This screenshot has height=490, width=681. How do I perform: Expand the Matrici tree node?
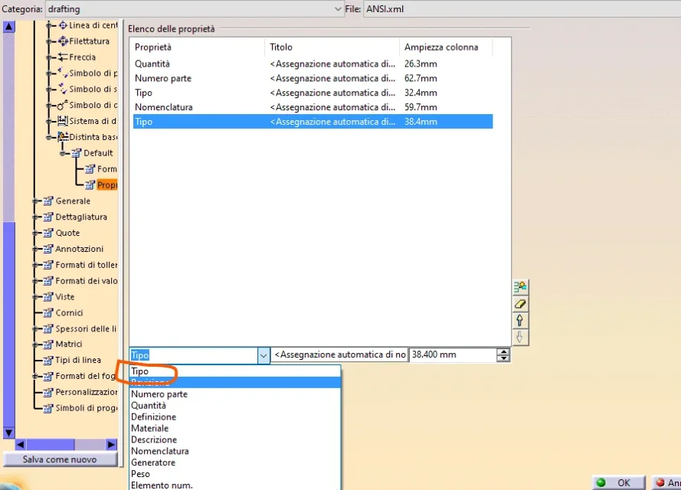click(x=35, y=345)
